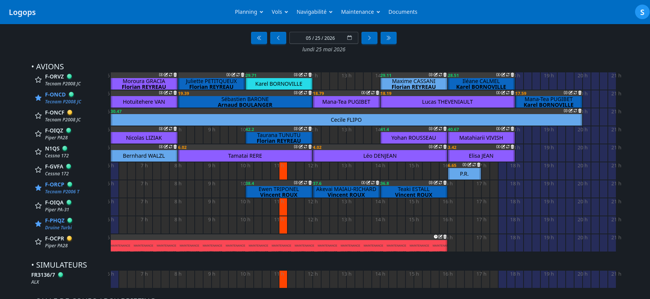650x299 pixels.
Task: Go to the Logops home logo
Action: pos(22,12)
